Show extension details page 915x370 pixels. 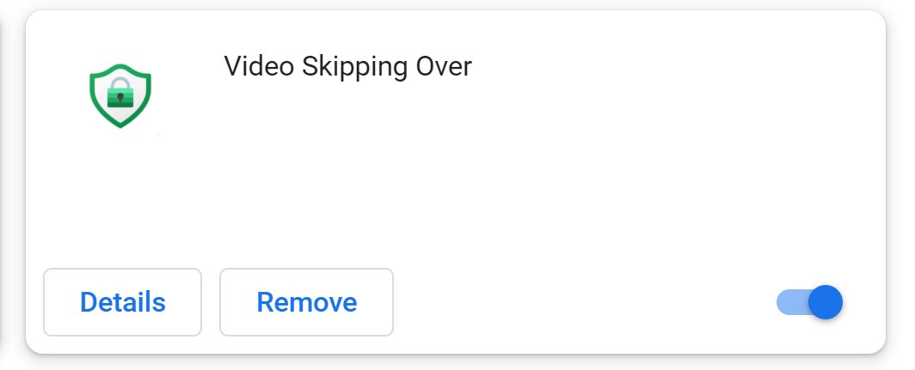pyautogui.click(x=122, y=302)
